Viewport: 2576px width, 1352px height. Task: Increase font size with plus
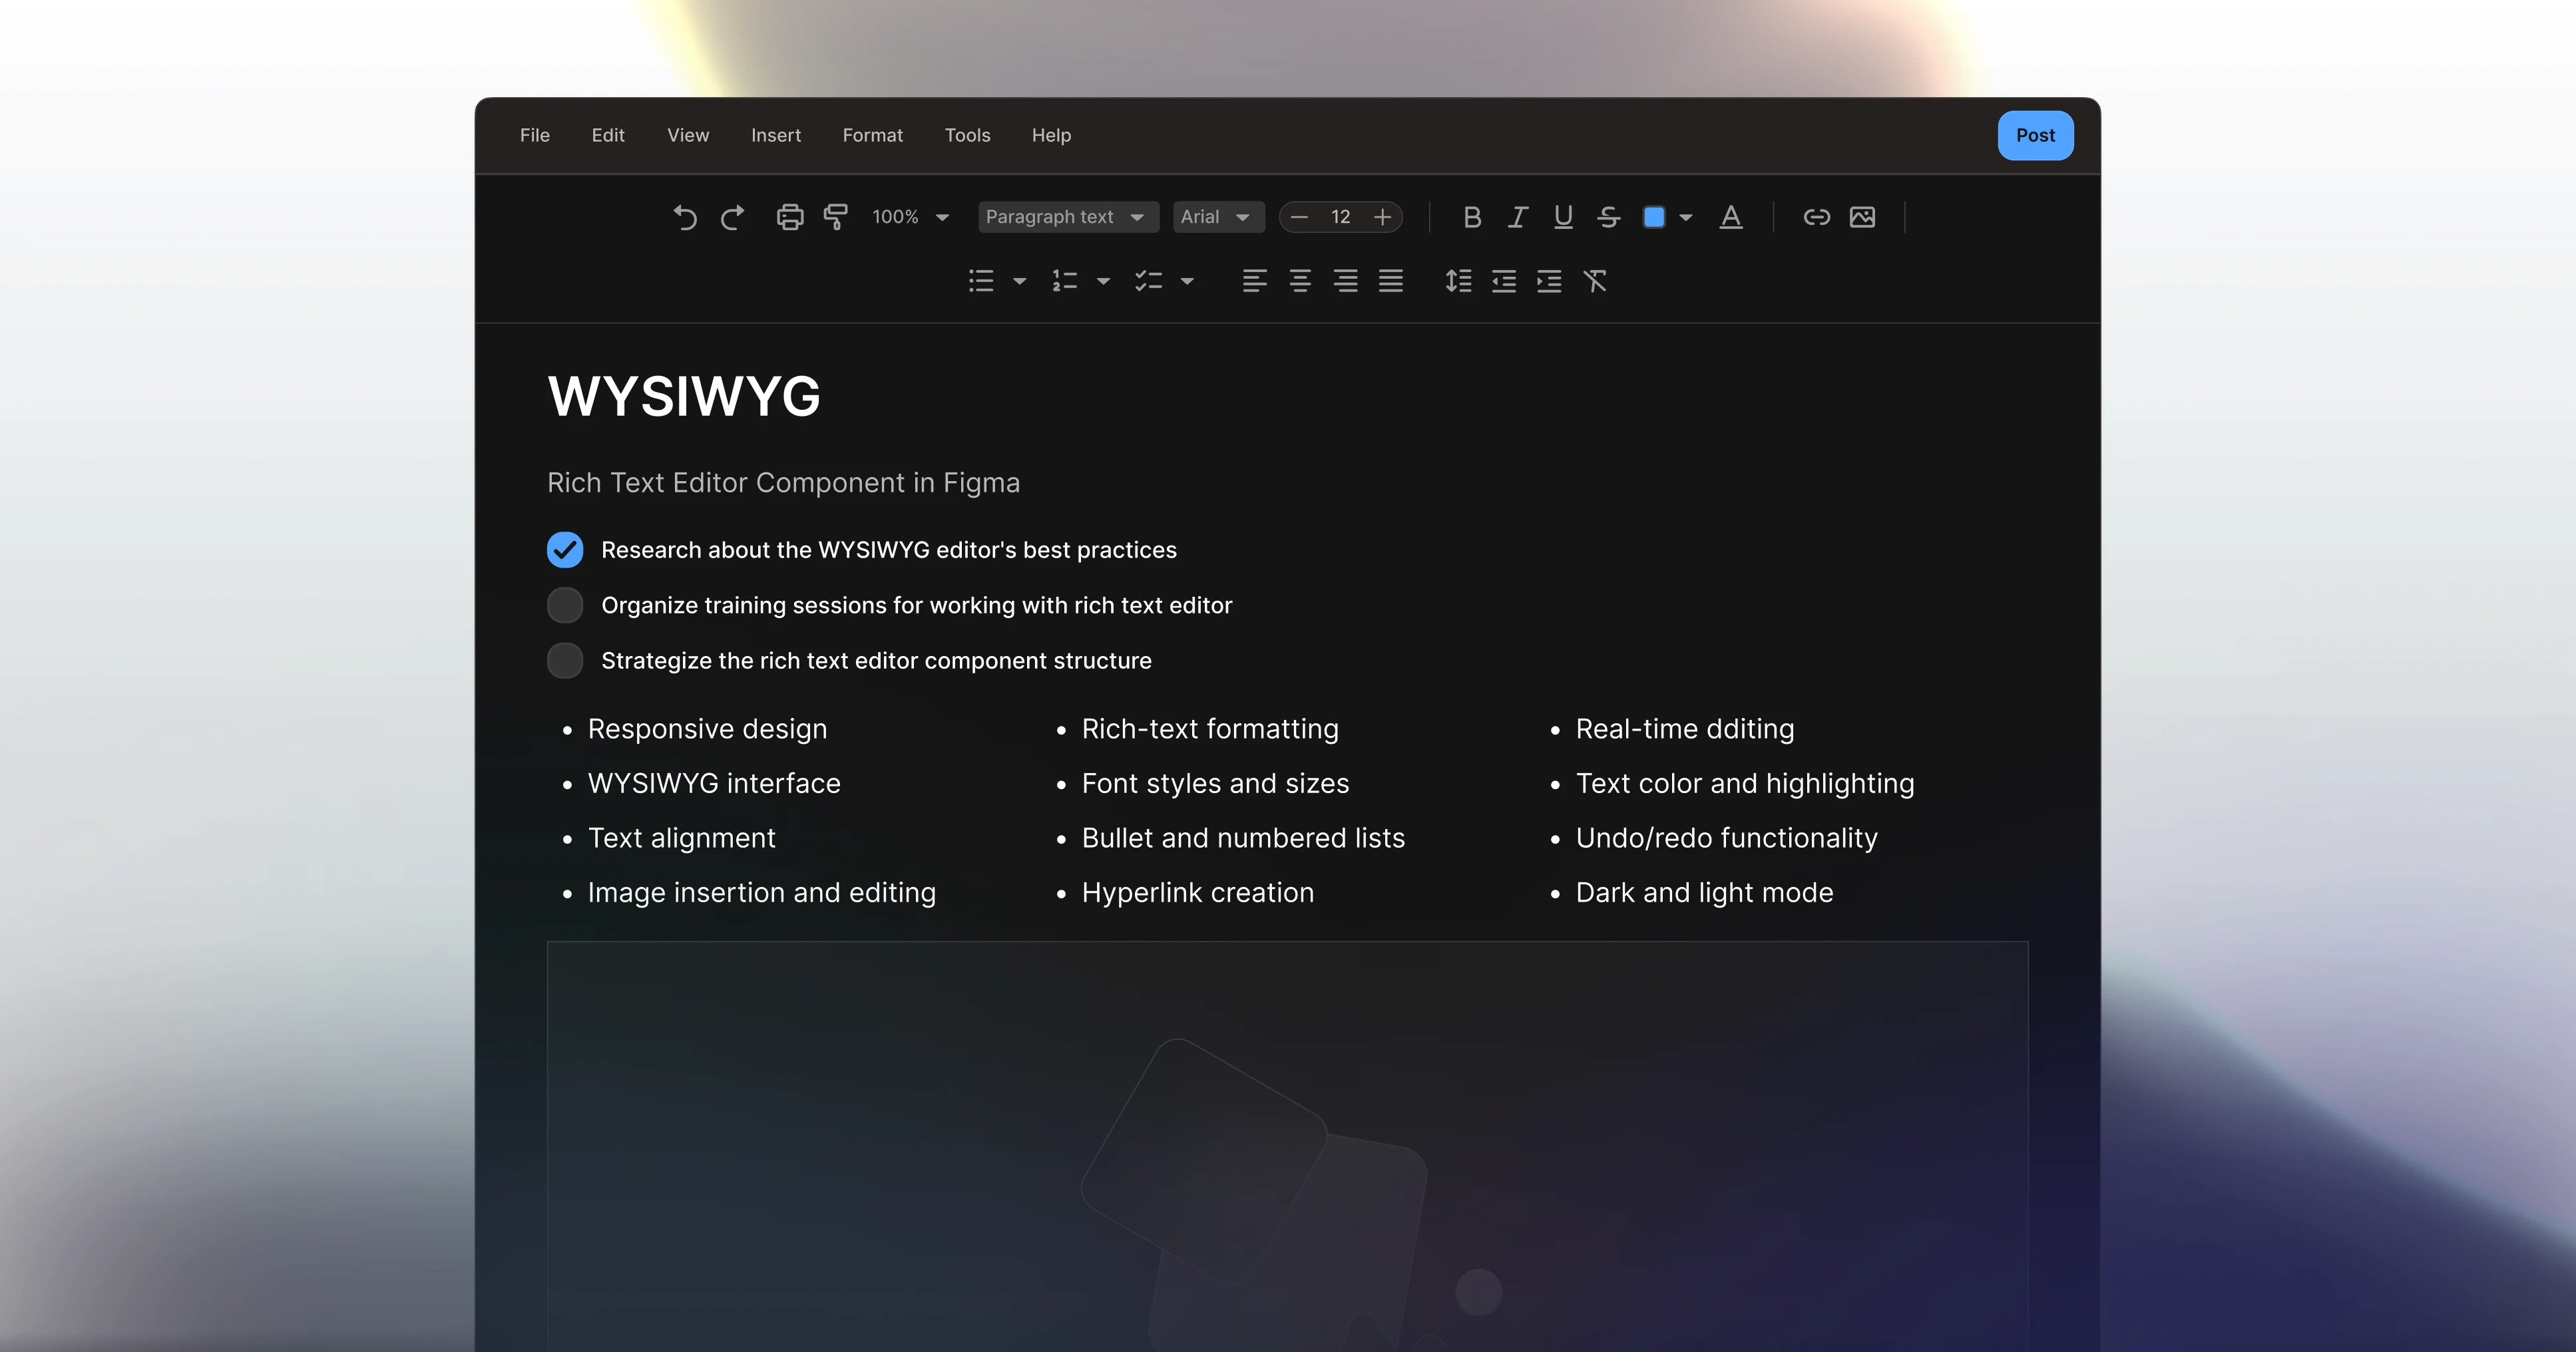(x=1382, y=217)
